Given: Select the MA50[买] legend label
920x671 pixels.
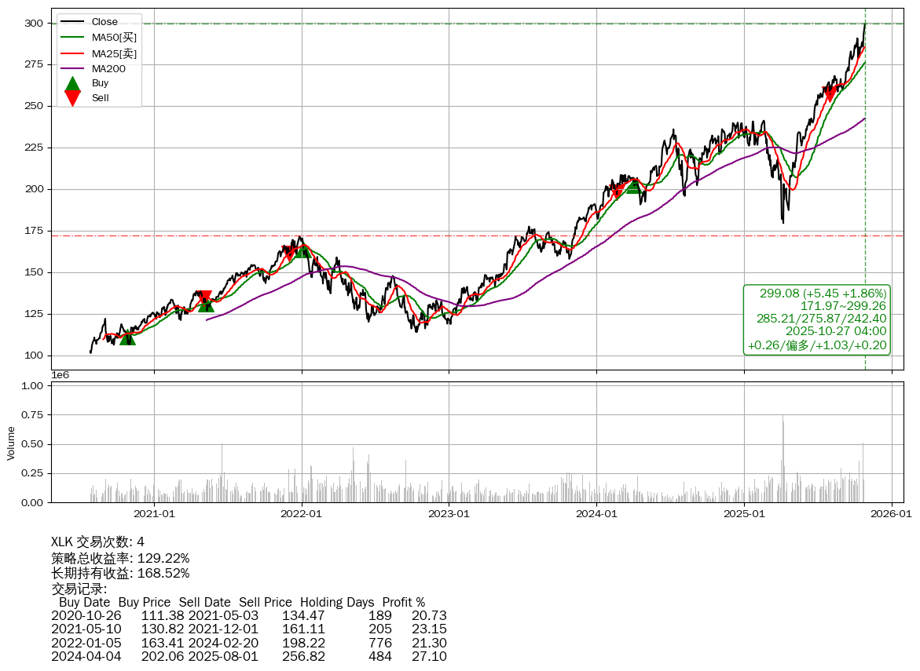Looking at the screenshot, I should [114, 38].
